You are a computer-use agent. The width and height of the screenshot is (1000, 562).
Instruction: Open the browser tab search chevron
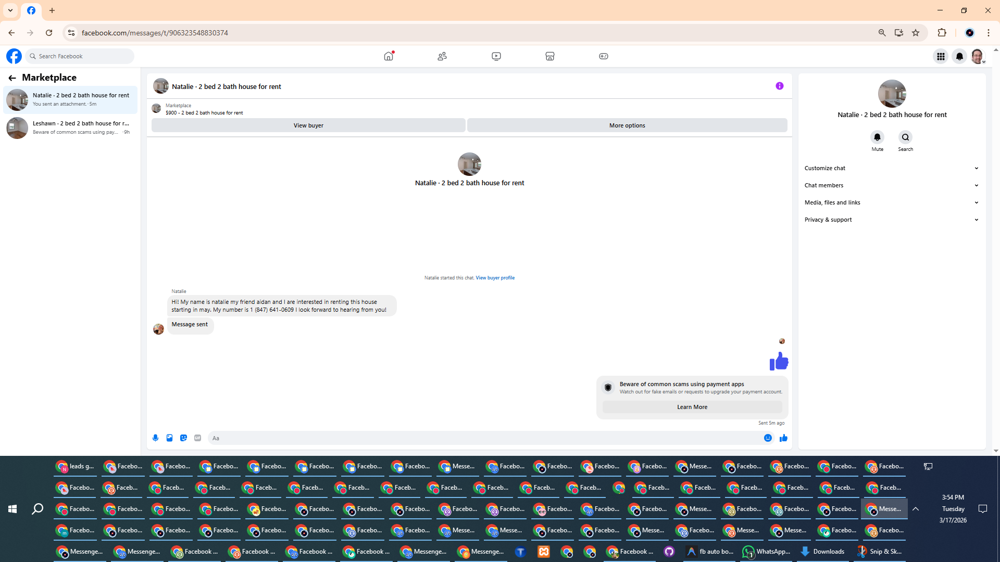(x=10, y=10)
